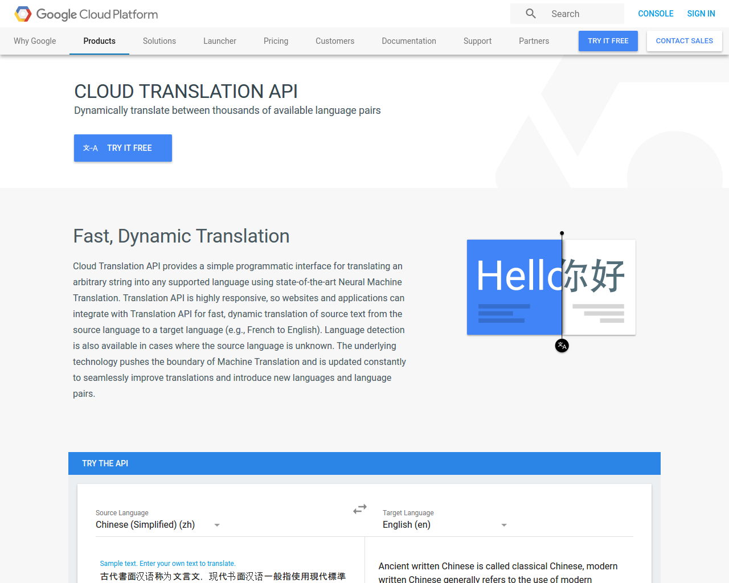Open the CONSOLE link
Image resolution: width=729 pixels, height=583 pixels.
click(656, 14)
